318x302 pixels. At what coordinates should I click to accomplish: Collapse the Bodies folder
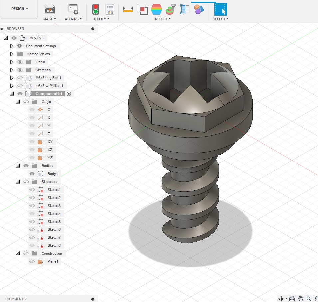click(x=18, y=166)
